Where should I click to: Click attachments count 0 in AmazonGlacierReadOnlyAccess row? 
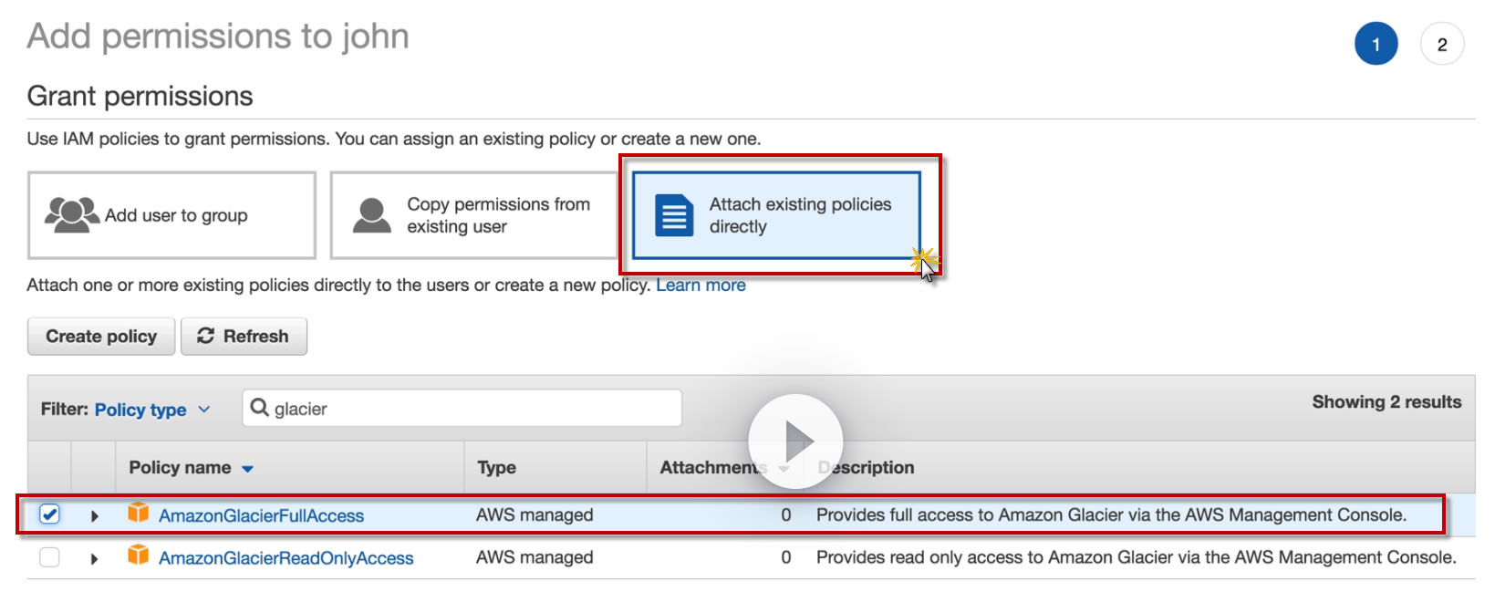[x=786, y=557]
